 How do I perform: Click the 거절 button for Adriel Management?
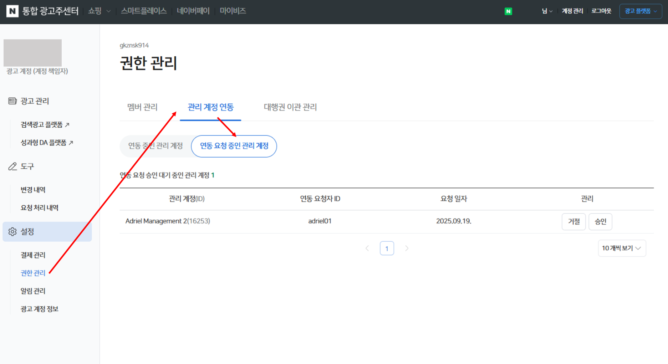click(x=573, y=221)
